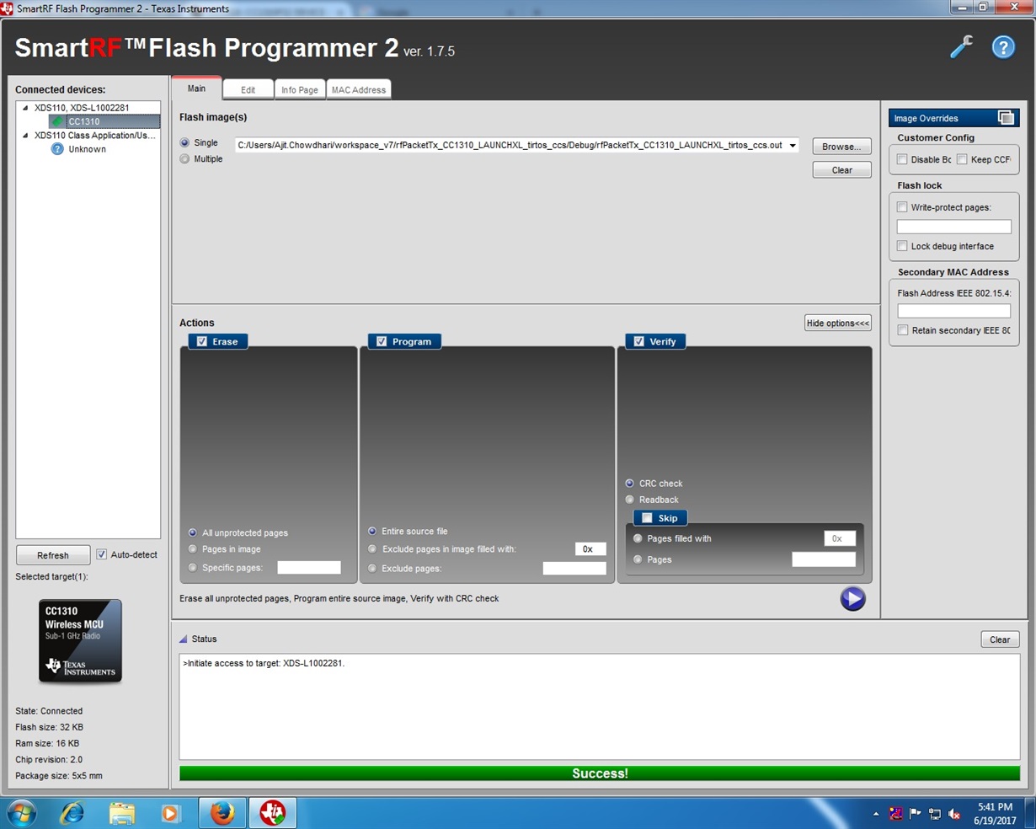Screen dimensions: 1036x829
Task: Select All unprotected pages erase option
Action: pos(193,532)
